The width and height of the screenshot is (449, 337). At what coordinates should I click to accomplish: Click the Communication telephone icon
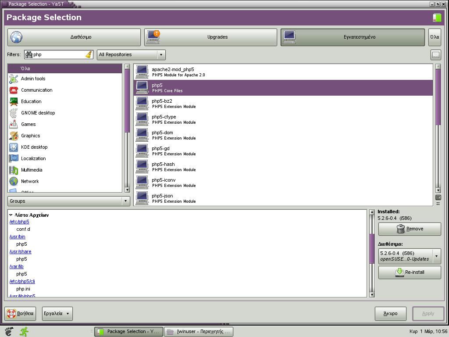coord(14,90)
